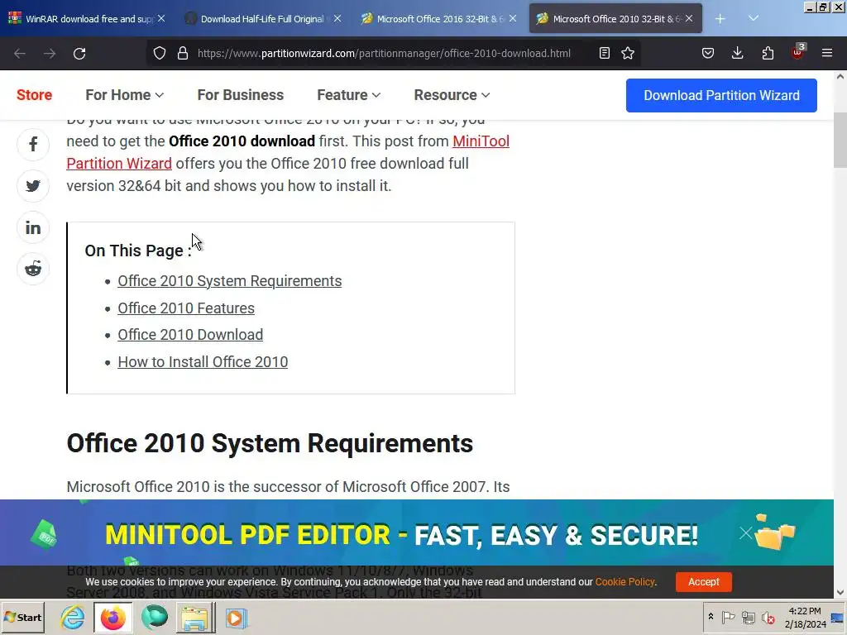Click scrollbar down arrow
Viewport: 847px width, 635px height.
[840, 592]
